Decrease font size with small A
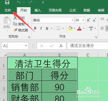 coord(94,20)
